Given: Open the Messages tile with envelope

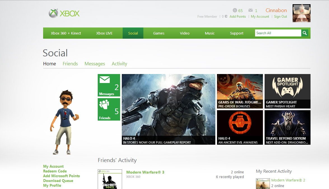Looking at the screenshot, I should (x=109, y=85).
